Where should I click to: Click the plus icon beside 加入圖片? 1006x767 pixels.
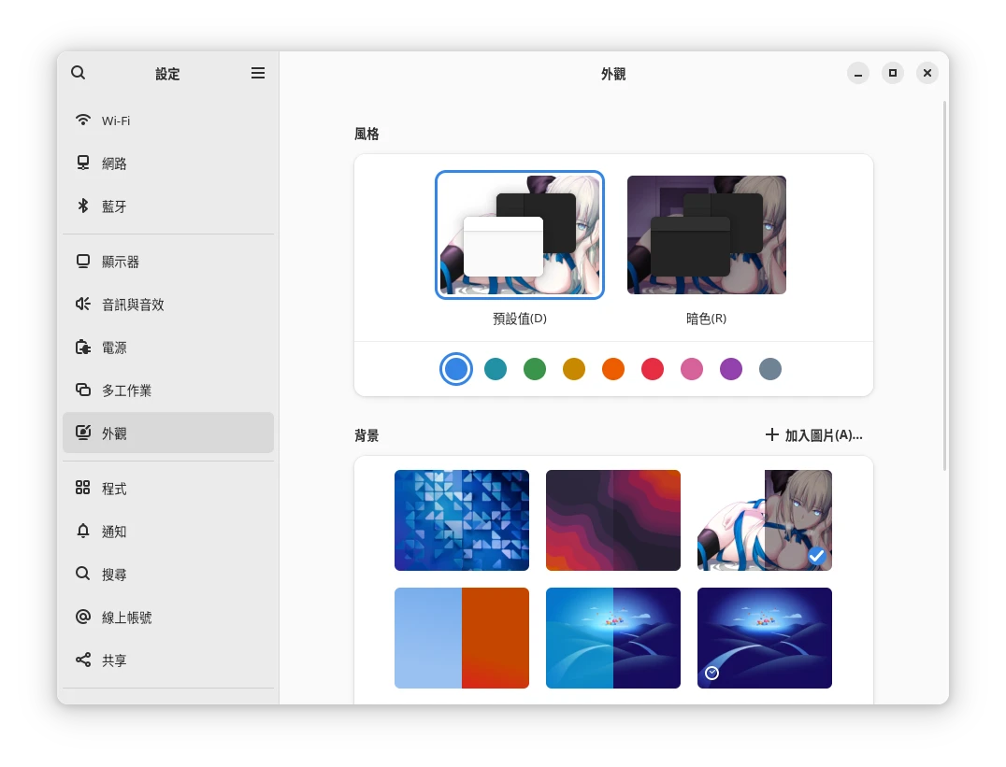[x=772, y=434]
